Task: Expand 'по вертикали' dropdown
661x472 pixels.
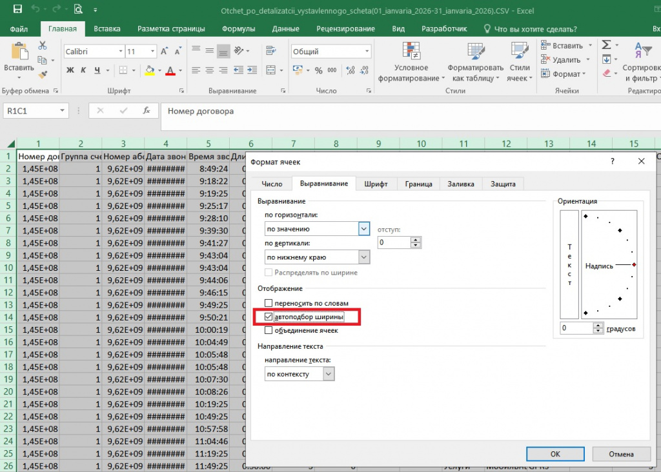Action: pos(364,257)
